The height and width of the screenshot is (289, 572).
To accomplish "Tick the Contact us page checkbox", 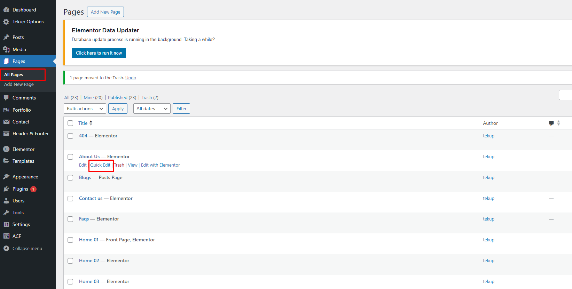I will [70, 199].
